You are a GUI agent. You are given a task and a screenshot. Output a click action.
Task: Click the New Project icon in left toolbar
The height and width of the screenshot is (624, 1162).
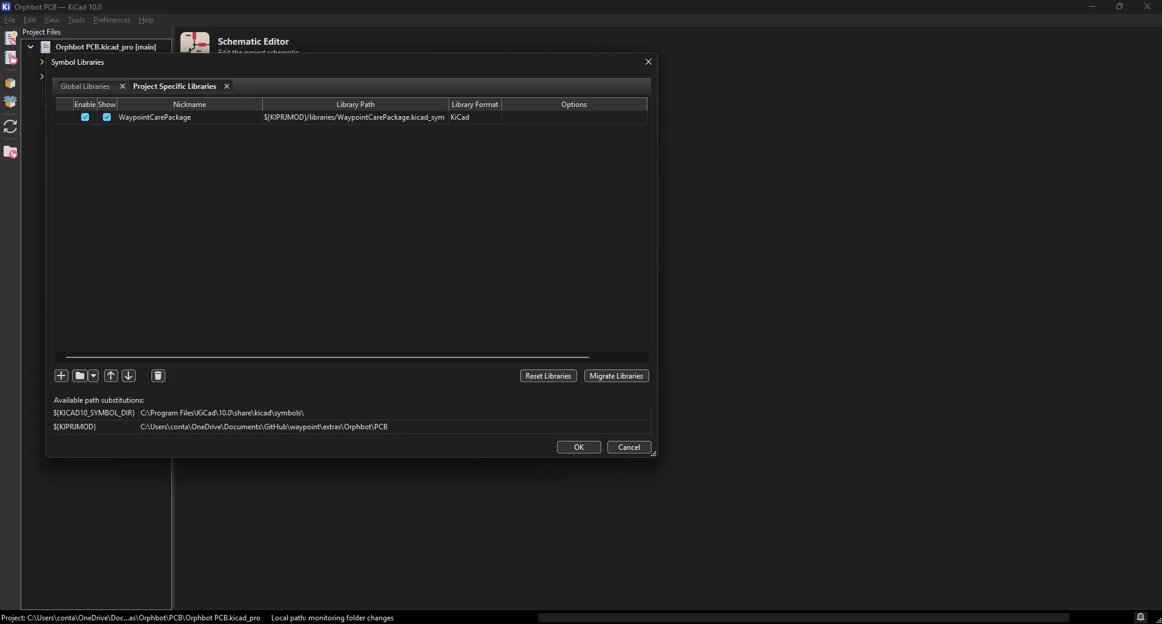coord(10,38)
